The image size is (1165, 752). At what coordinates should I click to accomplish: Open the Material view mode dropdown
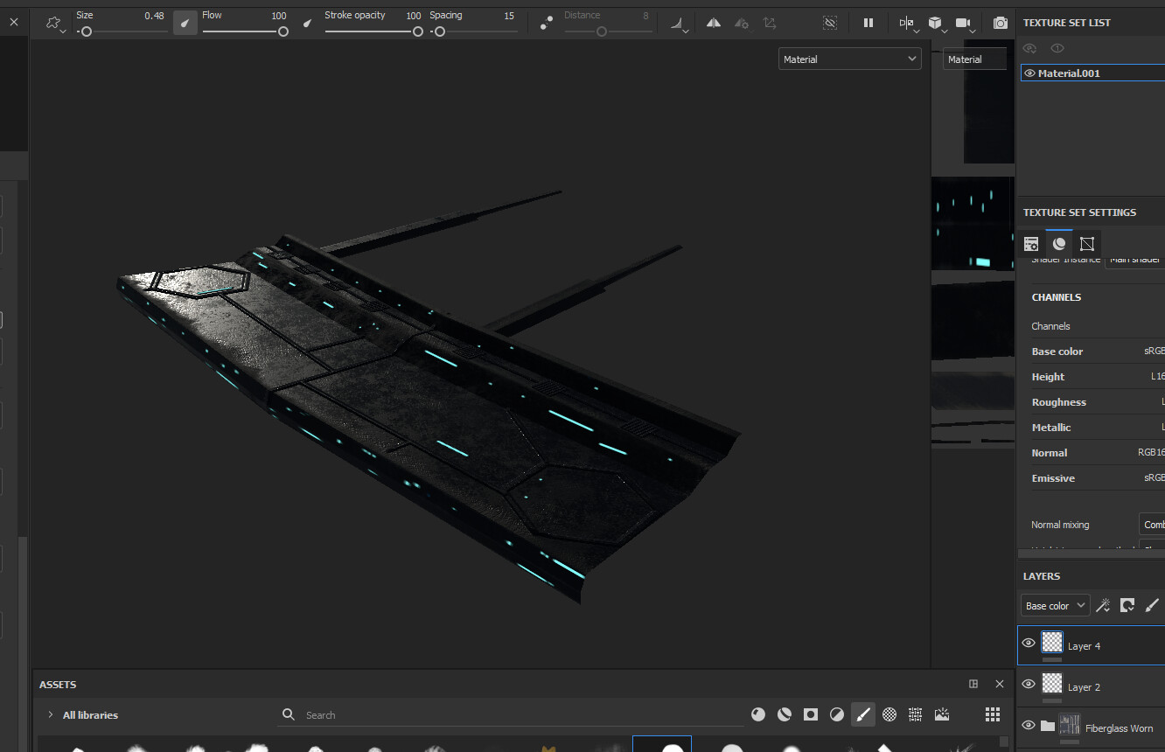point(848,59)
